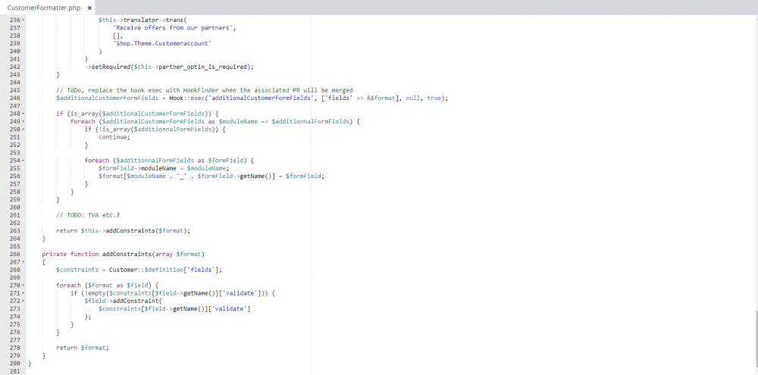
Task: Collapse addConstraints function fold at line 267
Action: coord(23,262)
